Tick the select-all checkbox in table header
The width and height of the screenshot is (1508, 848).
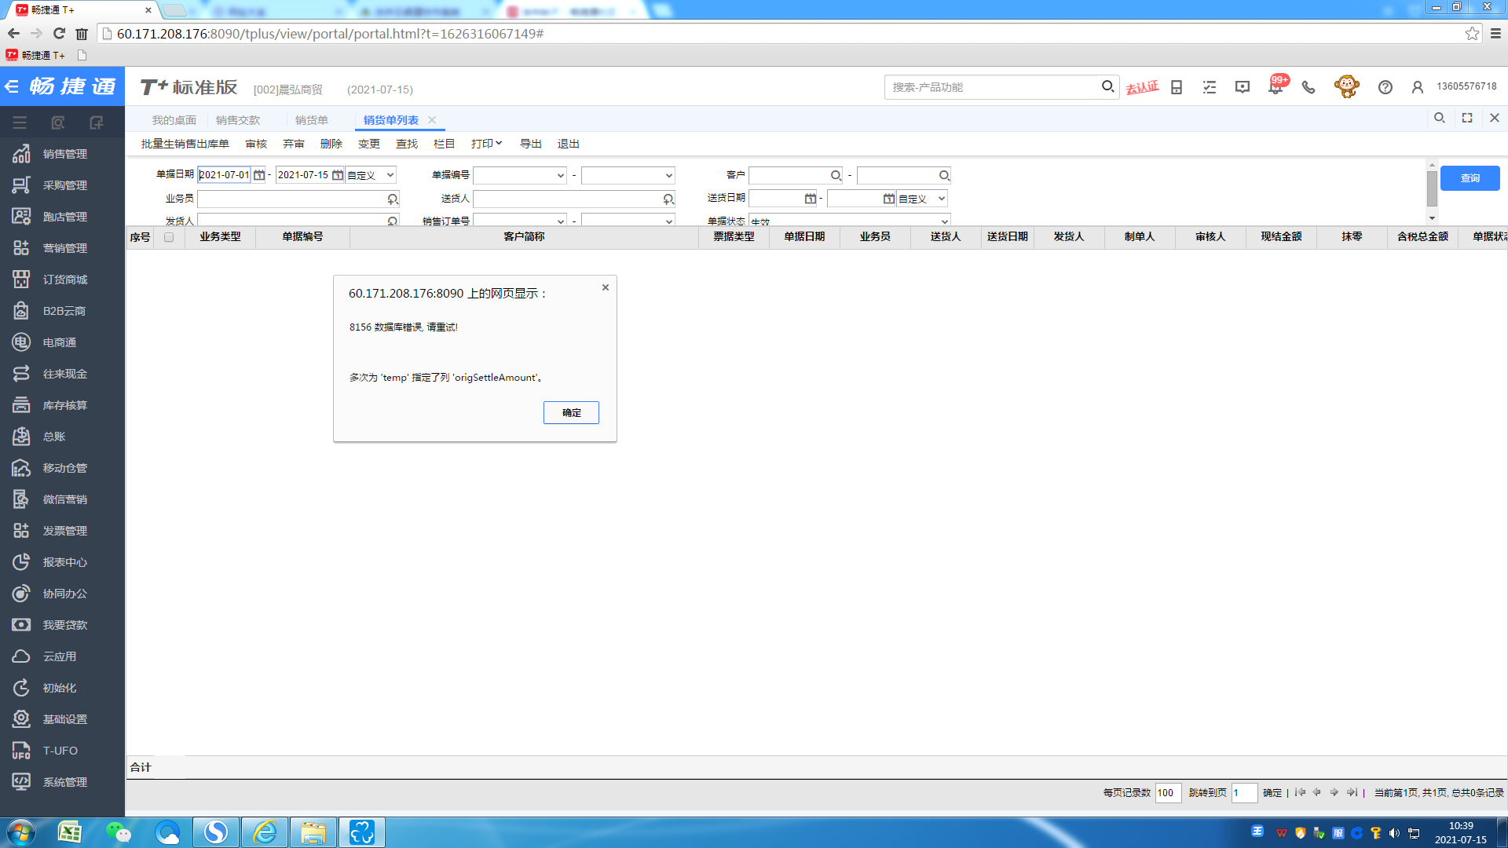point(169,237)
